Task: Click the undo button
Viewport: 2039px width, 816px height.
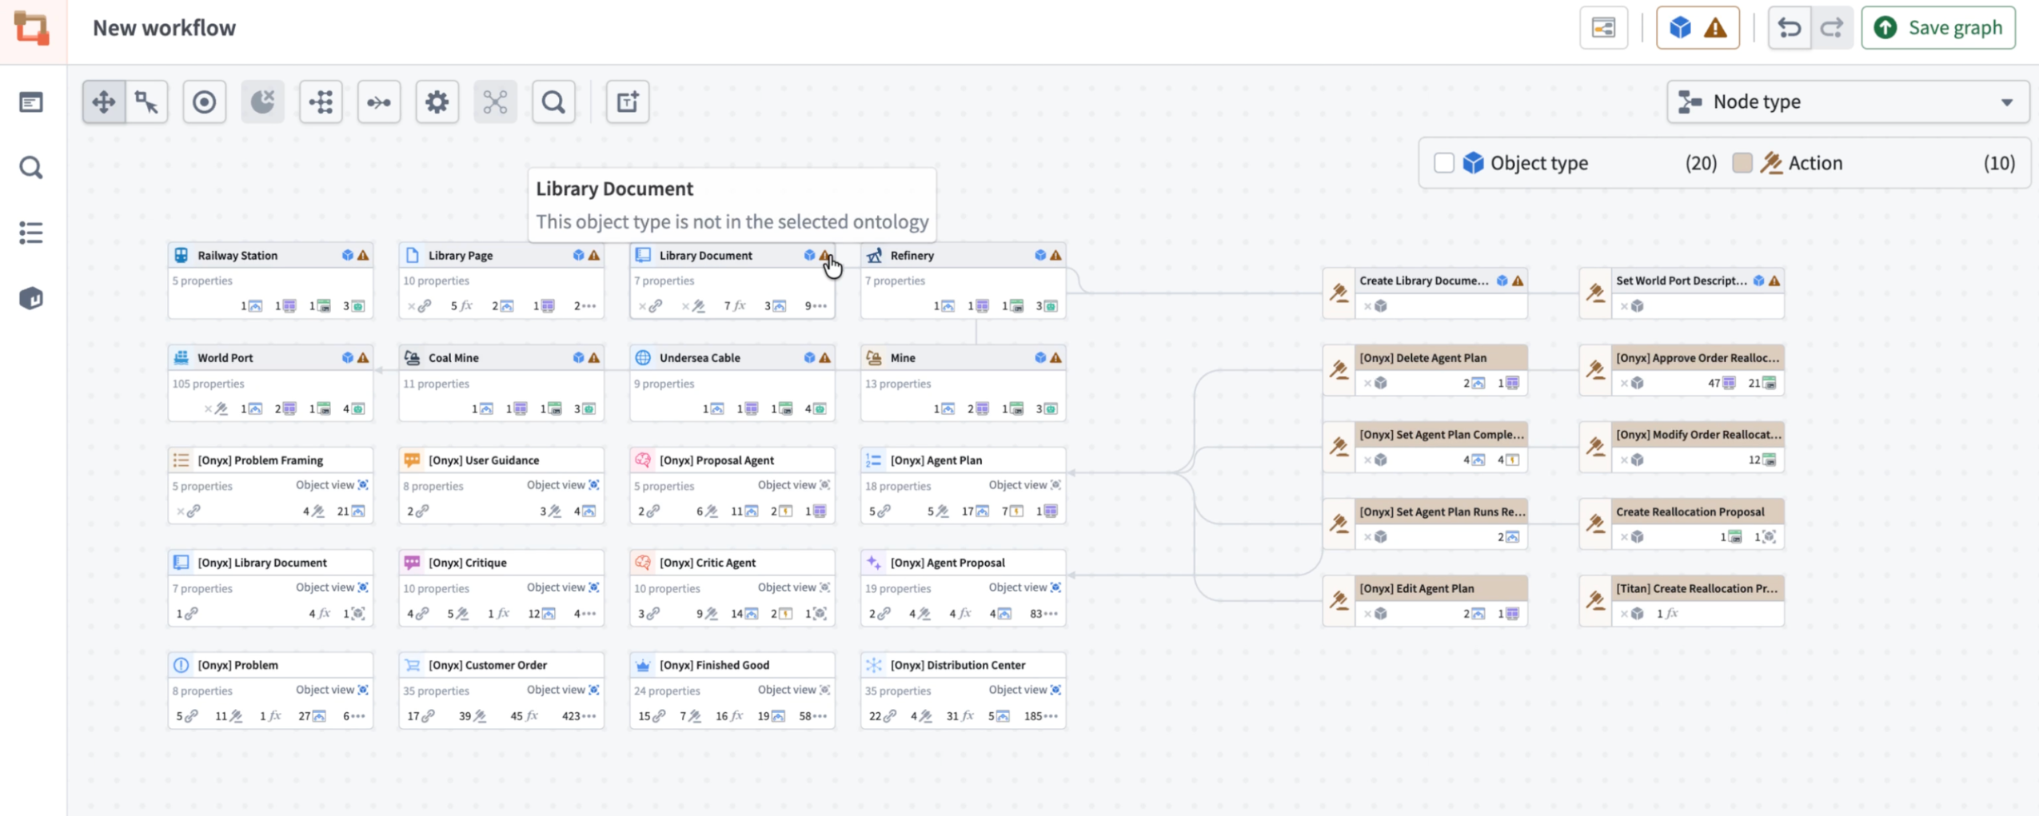Action: click(1790, 27)
